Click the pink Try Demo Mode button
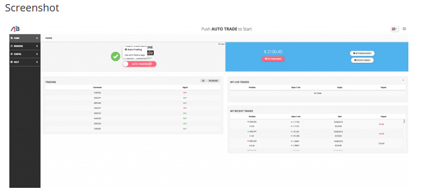The width and height of the screenshot is (425, 192). pyautogui.click(x=273, y=59)
